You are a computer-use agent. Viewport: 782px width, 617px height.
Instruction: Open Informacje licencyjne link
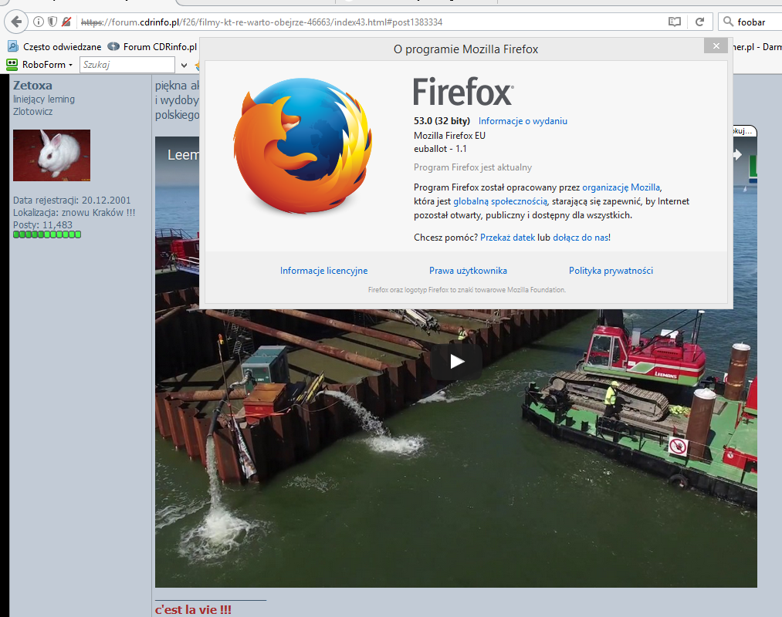click(x=323, y=271)
